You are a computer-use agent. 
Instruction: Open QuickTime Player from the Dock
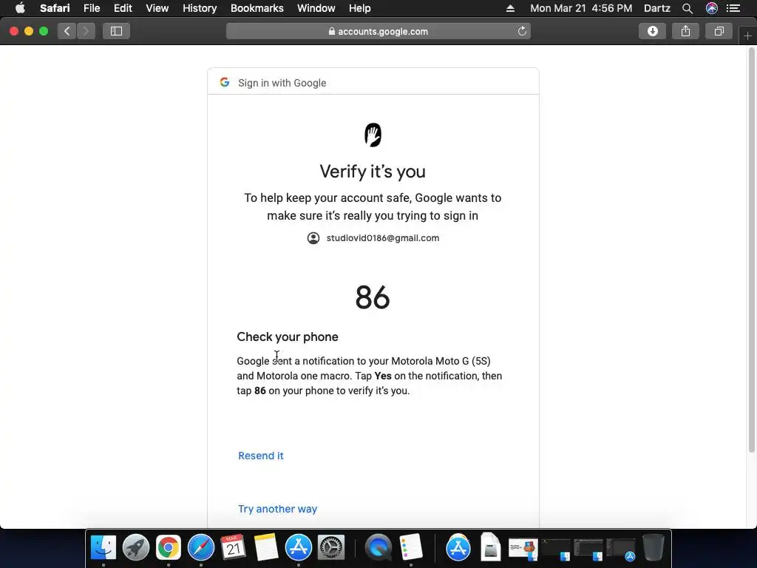(378, 547)
